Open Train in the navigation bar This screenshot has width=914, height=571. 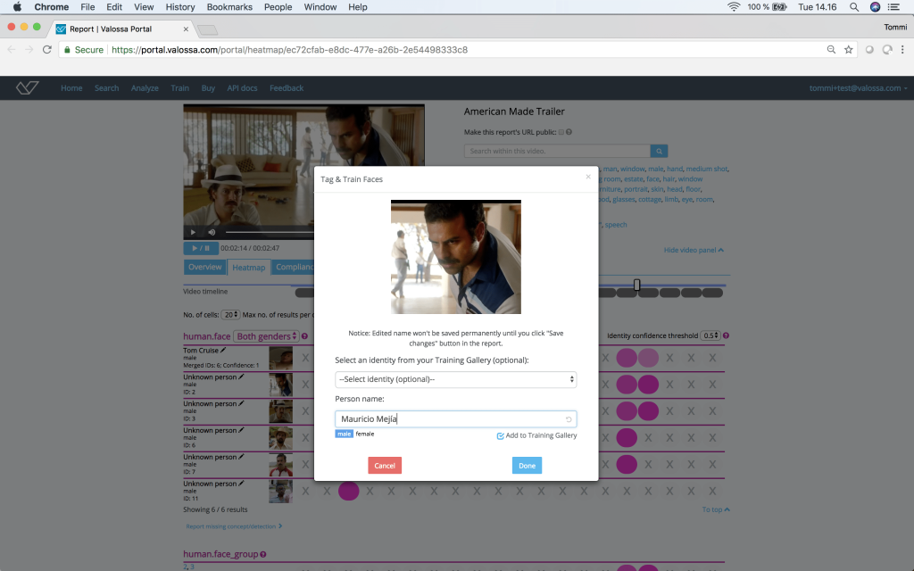[179, 88]
